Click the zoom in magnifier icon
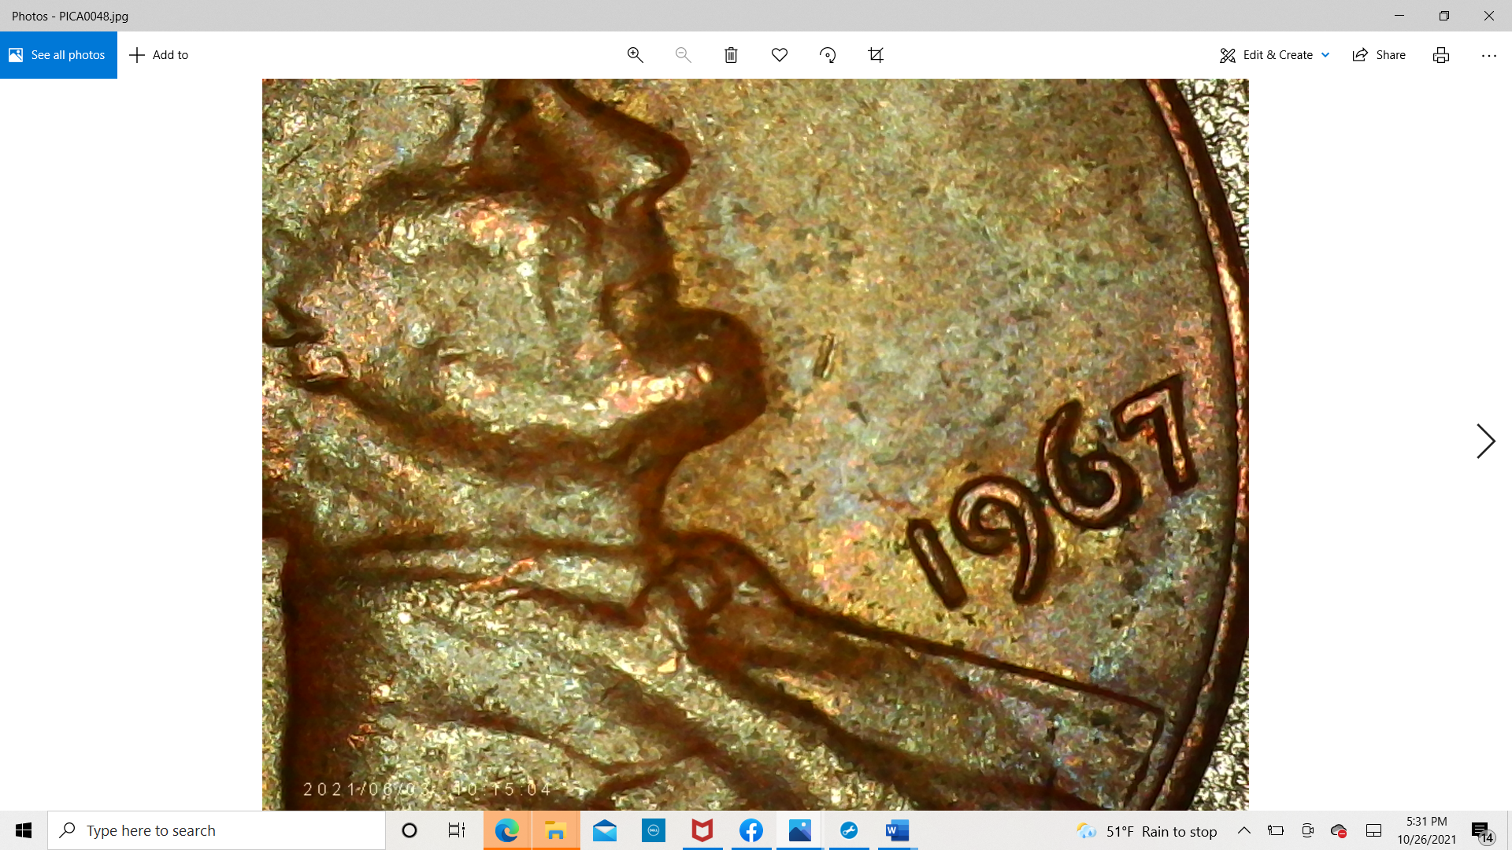This screenshot has height=850, width=1512. click(x=635, y=55)
